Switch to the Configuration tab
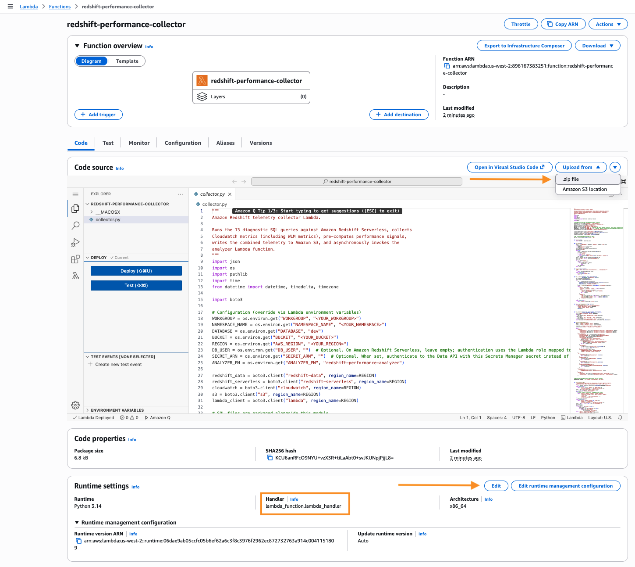Screen dimensions: 635x567 183,143
